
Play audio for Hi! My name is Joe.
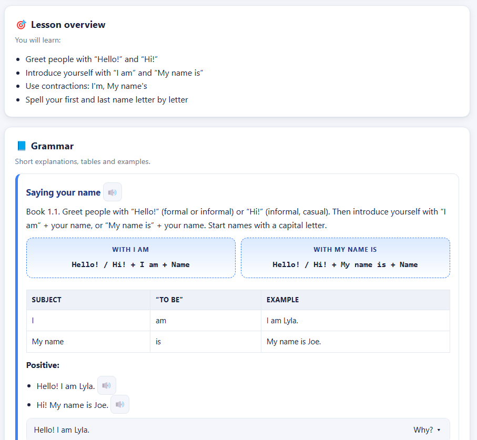coord(120,404)
